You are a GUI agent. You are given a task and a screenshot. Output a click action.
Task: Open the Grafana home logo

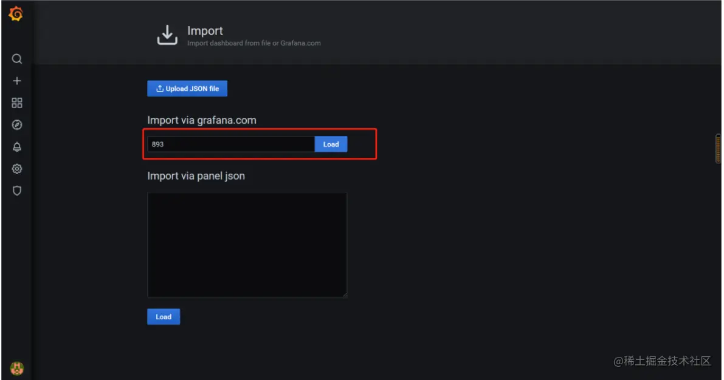coord(16,14)
